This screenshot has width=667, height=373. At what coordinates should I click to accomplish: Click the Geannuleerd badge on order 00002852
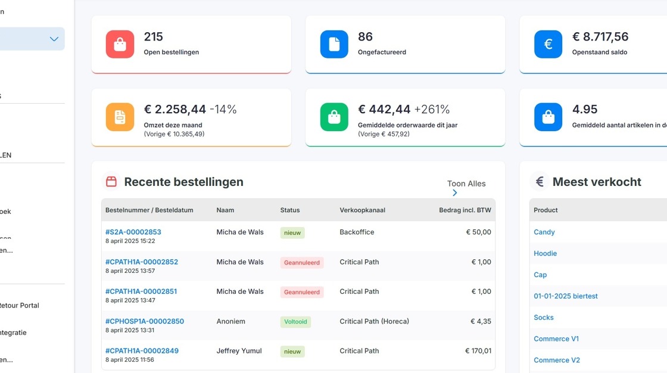301,263
